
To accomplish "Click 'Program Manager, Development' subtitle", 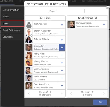I will tap(46, 72).
